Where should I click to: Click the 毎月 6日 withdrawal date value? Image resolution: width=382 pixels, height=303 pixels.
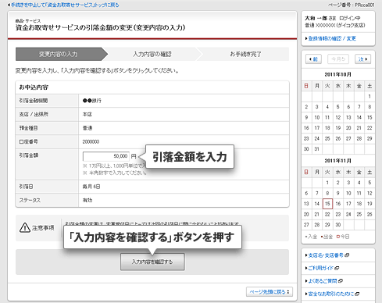tap(91, 187)
